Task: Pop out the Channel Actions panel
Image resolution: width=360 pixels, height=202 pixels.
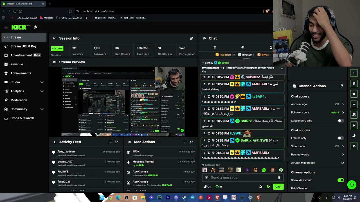Action: coord(341,86)
